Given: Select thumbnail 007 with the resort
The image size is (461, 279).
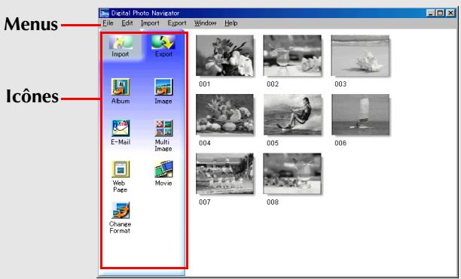Looking at the screenshot, I should (225, 174).
